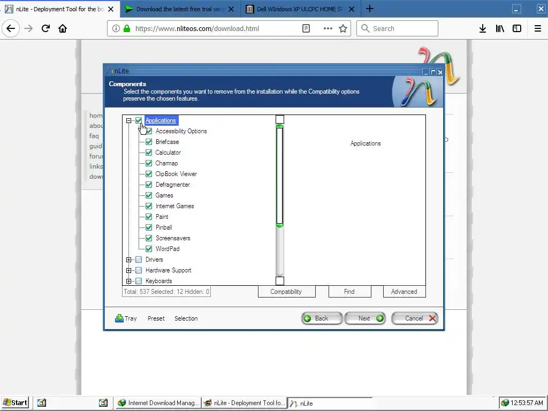Close the nLite Deployment Tool tab
Viewport: 548px width, 411px height.
click(x=111, y=9)
